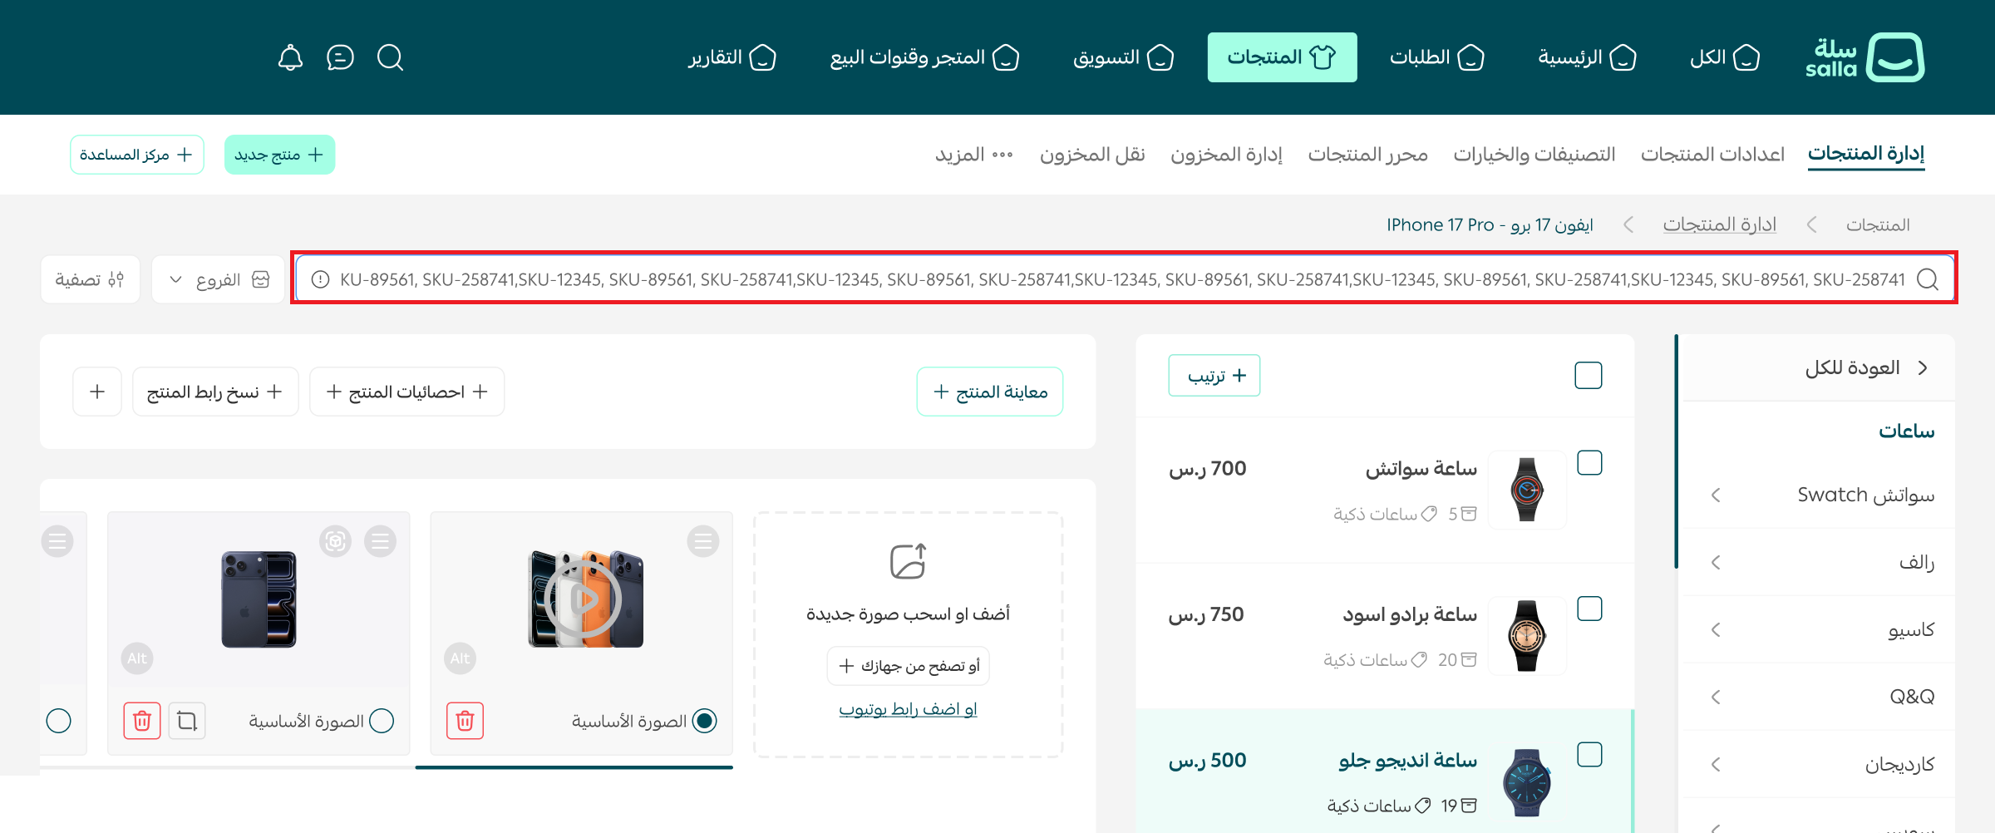Click the upload image icon in dropzone
1995x833 pixels.
(x=908, y=561)
